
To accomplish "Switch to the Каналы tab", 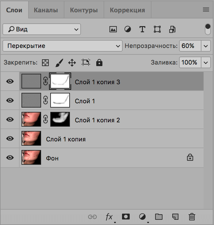I will [46, 10].
